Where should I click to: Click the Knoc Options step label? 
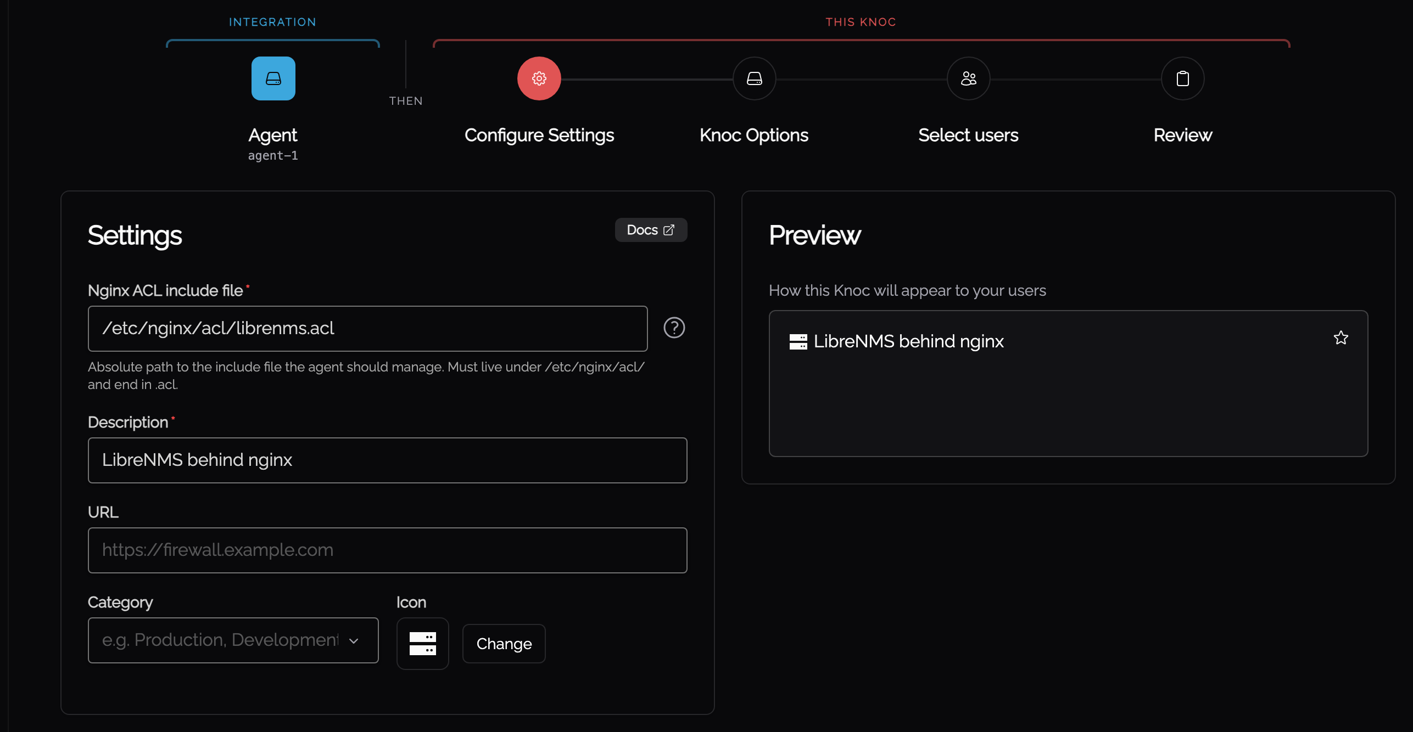tap(753, 136)
